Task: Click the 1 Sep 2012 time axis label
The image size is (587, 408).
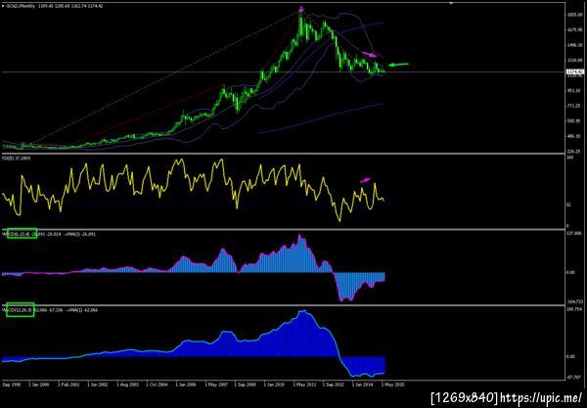Action: tap(334, 385)
